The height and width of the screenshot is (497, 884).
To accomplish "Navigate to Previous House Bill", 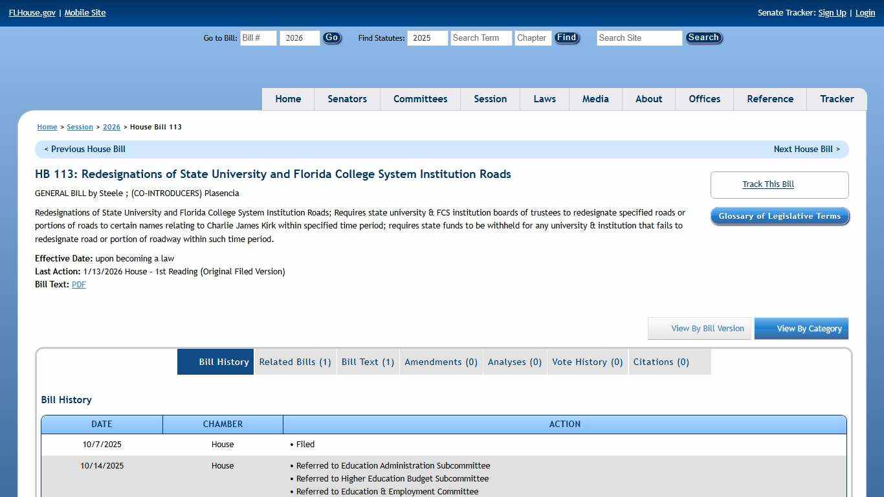I will point(85,149).
